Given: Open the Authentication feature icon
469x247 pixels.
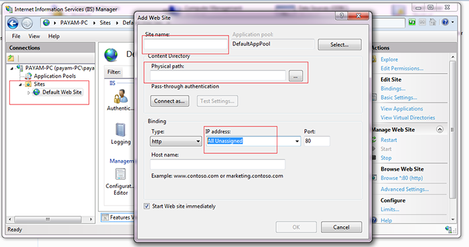Looking at the screenshot, I should (121, 96).
